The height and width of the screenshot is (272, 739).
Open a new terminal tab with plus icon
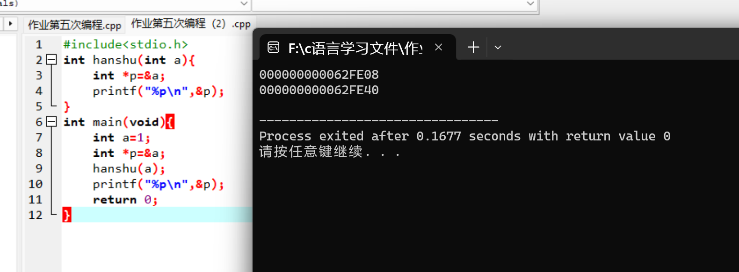[473, 47]
